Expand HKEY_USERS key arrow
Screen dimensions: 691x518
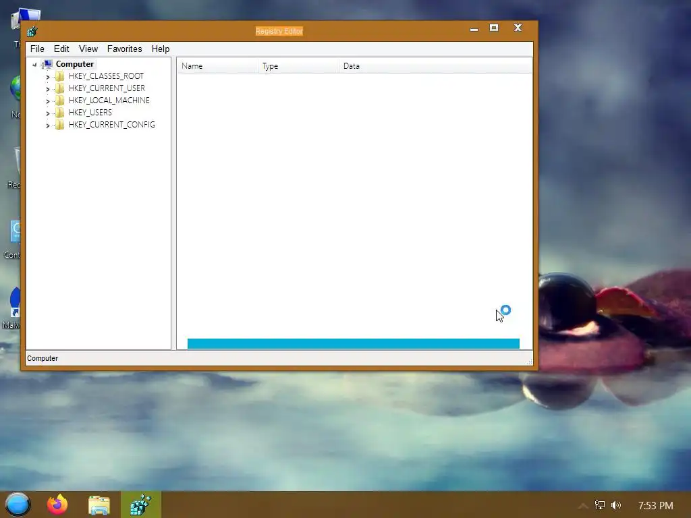tap(48, 113)
